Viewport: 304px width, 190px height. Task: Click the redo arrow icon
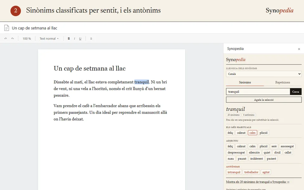click(x=12, y=39)
